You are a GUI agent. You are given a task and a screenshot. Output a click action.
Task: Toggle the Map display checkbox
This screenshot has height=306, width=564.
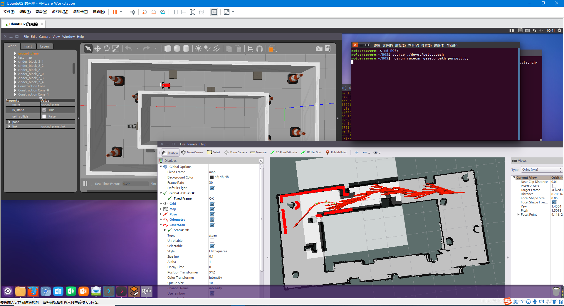tap(212, 209)
